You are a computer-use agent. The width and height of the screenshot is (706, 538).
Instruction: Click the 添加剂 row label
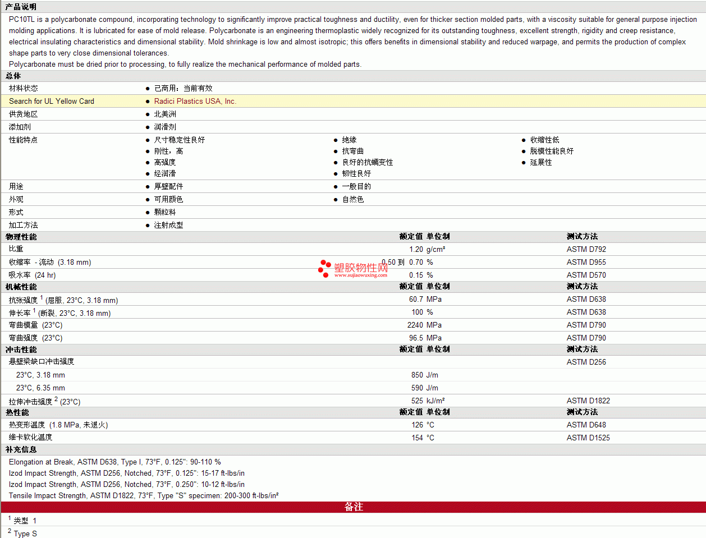tap(20, 127)
